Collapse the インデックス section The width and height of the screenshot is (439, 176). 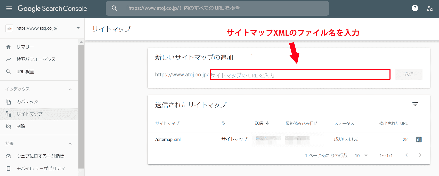pyautogui.click(x=70, y=89)
